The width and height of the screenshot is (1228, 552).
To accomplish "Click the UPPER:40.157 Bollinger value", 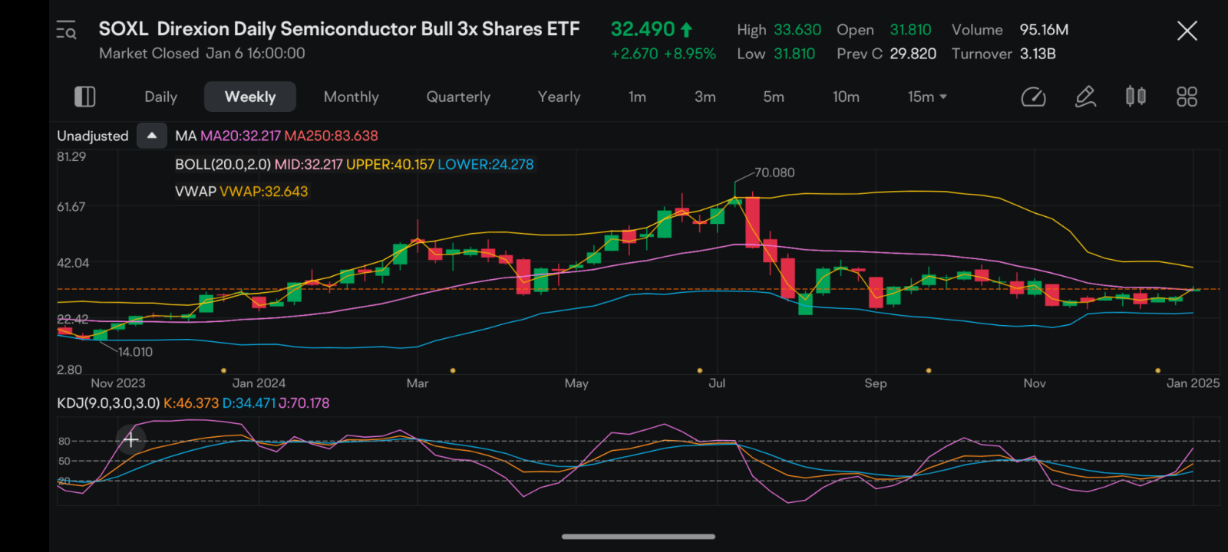I will tap(390, 164).
